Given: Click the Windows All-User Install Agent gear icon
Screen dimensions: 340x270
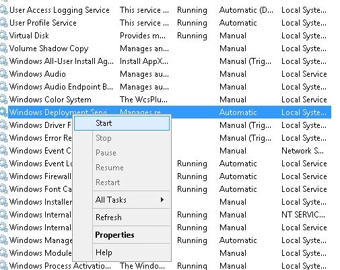Looking at the screenshot, I should pos(3,61).
